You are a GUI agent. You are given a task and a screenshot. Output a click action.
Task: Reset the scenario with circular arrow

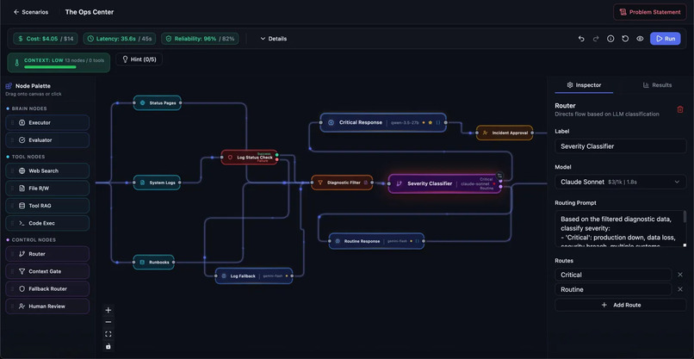625,39
